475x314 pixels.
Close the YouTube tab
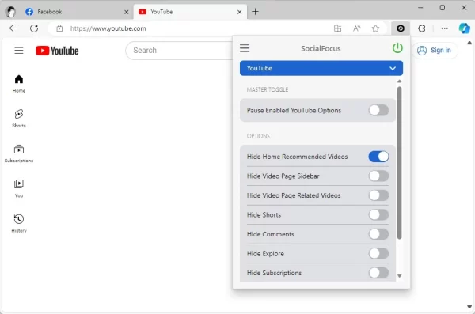point(239,12)
